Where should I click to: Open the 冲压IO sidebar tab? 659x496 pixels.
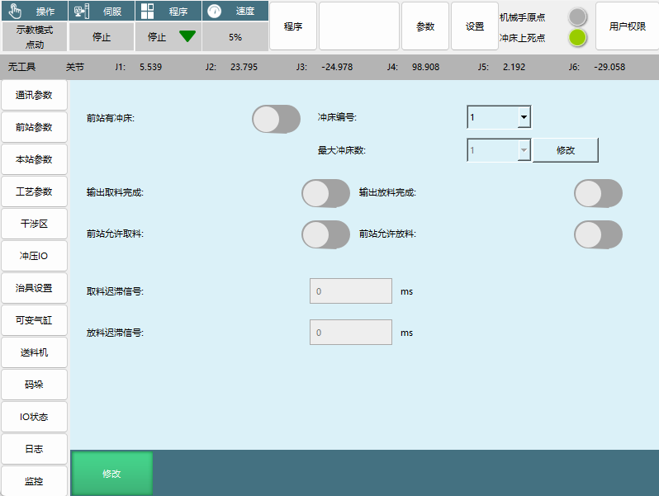click(34, 256)
